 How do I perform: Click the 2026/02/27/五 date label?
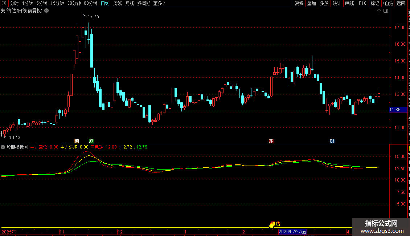[x=292, y=232]
